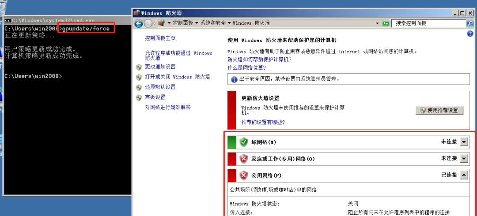The height and width of the screenshot is (216, 477).
Task: Click the blue help question mark icon
Action: point(469,34)
